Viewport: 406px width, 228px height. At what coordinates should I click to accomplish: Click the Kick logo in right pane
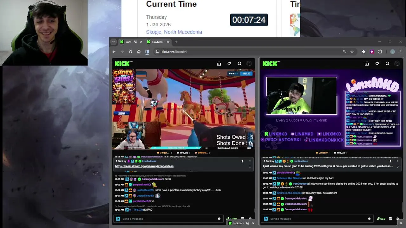[x=271, y=64]
